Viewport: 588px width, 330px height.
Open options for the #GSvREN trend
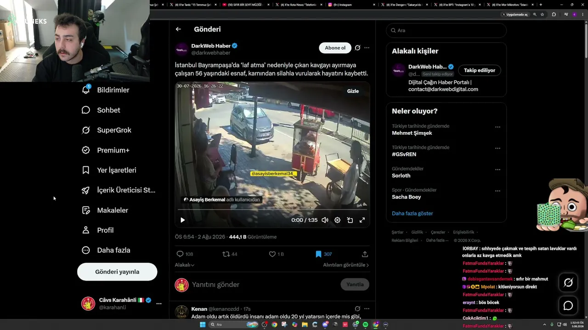click(498, 148)
